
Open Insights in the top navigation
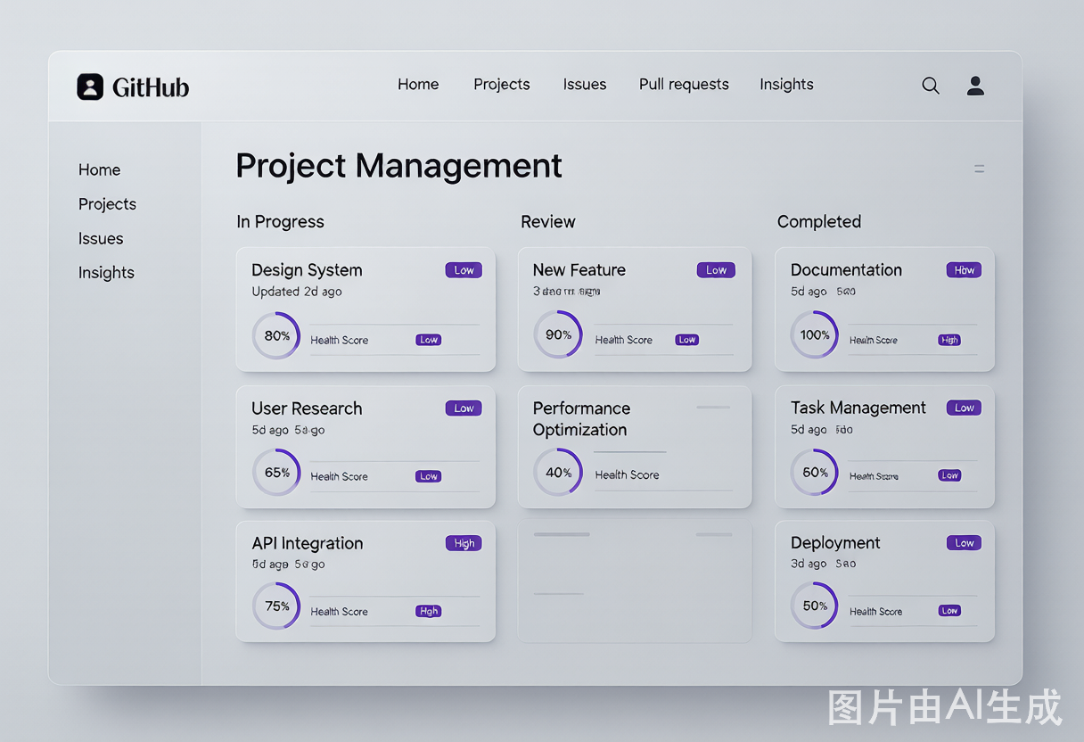tap(786, 85)
